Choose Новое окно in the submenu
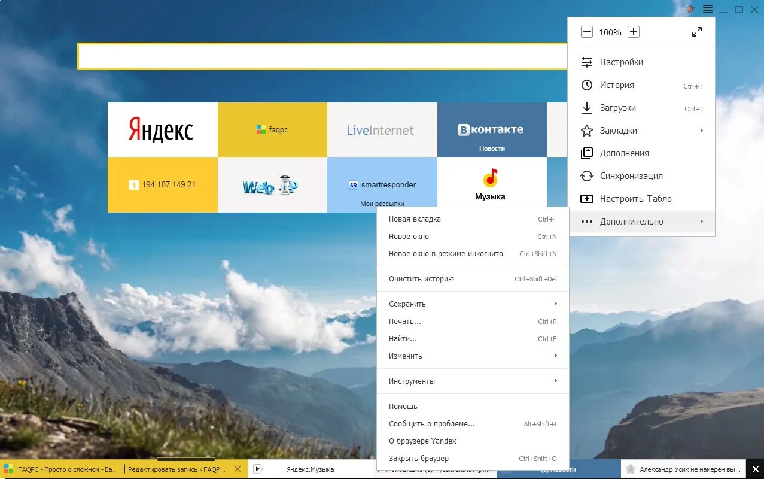The width and height of the screenshot is (764, 479). click(x=473, y=237)
